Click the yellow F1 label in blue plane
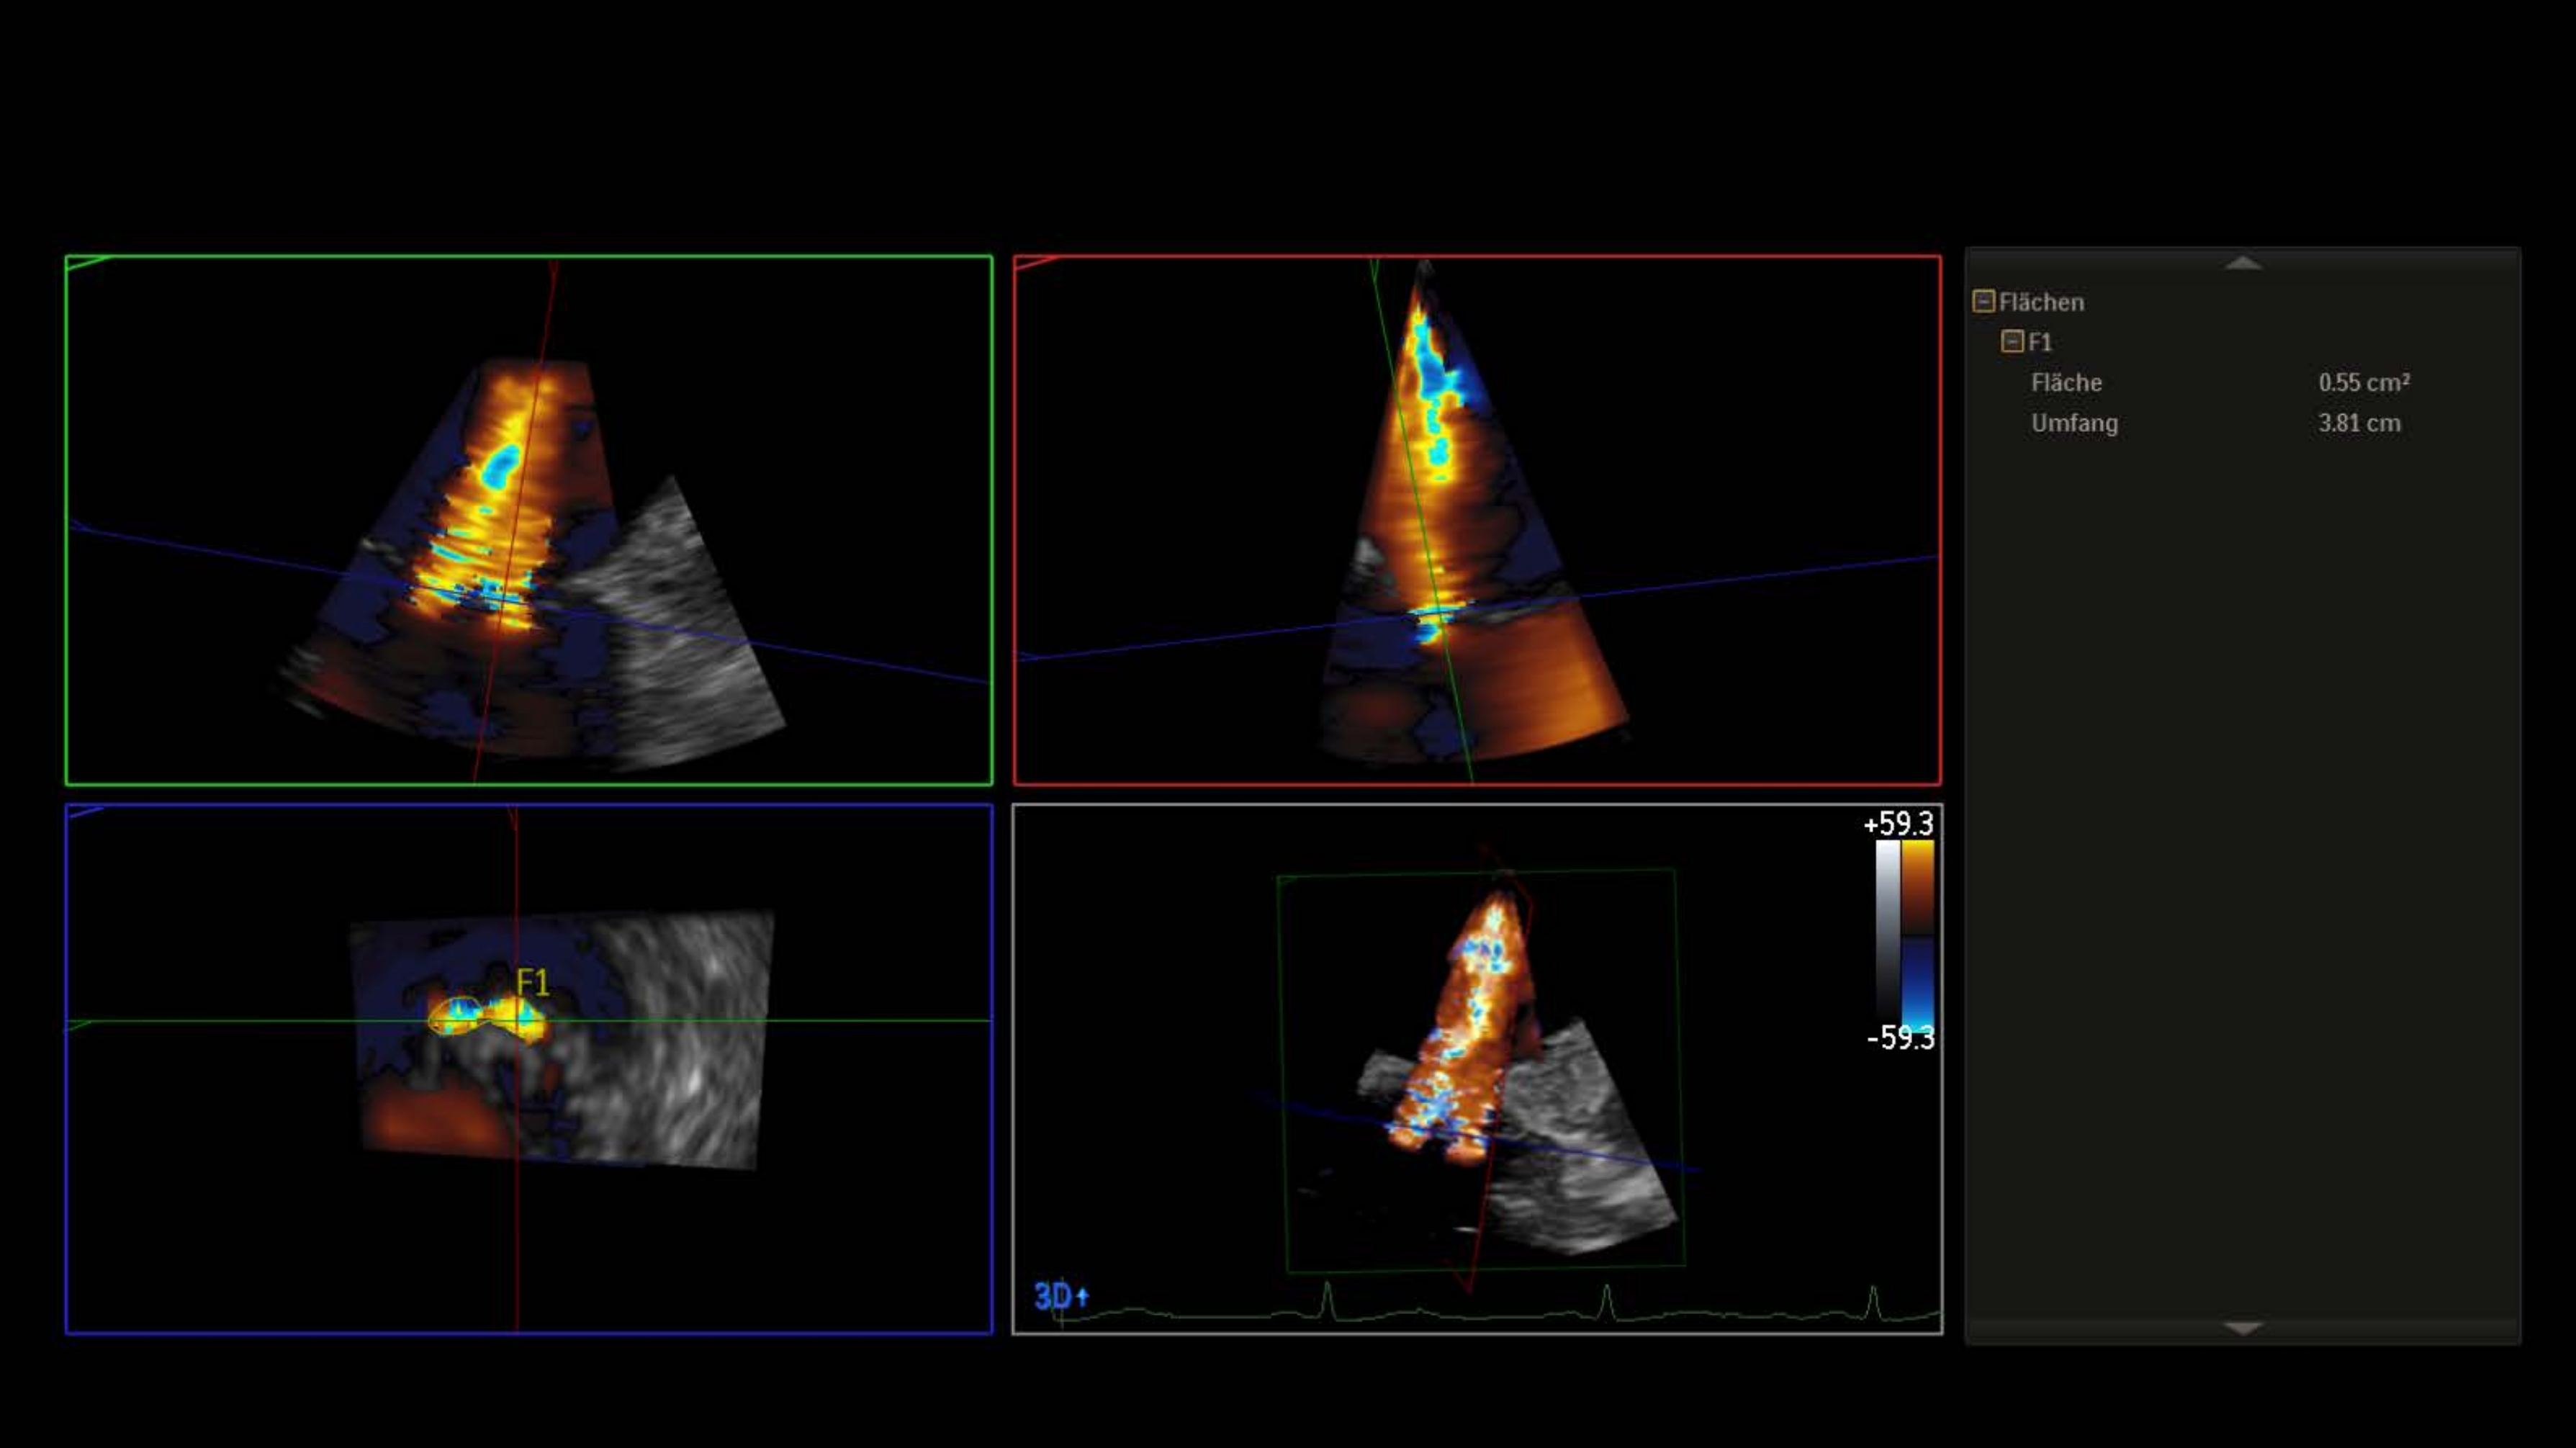2576x1448 pixels. pos(533,983)
